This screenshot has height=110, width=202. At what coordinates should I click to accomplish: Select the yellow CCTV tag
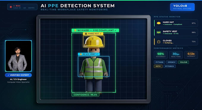(x=158, y=66)
